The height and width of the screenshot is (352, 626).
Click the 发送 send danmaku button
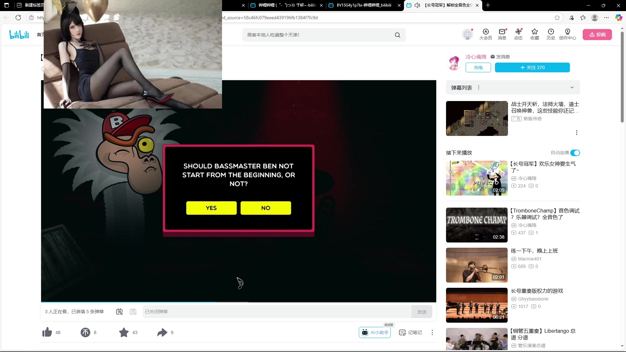pyautogui.click(x=422, y=312)
